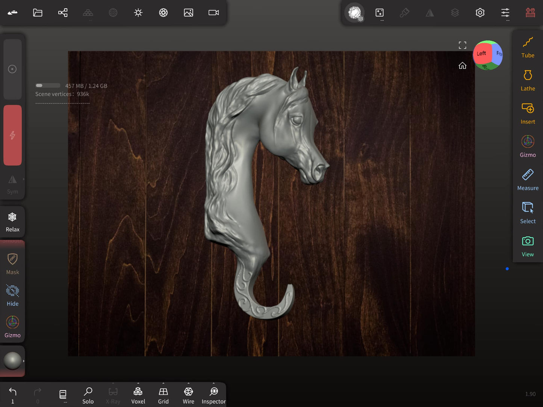The width and height of the screenshot is (543, 407).
Task: Expand the Inspector options arrow
Action: pyautogui.click(x=213, y=383)
